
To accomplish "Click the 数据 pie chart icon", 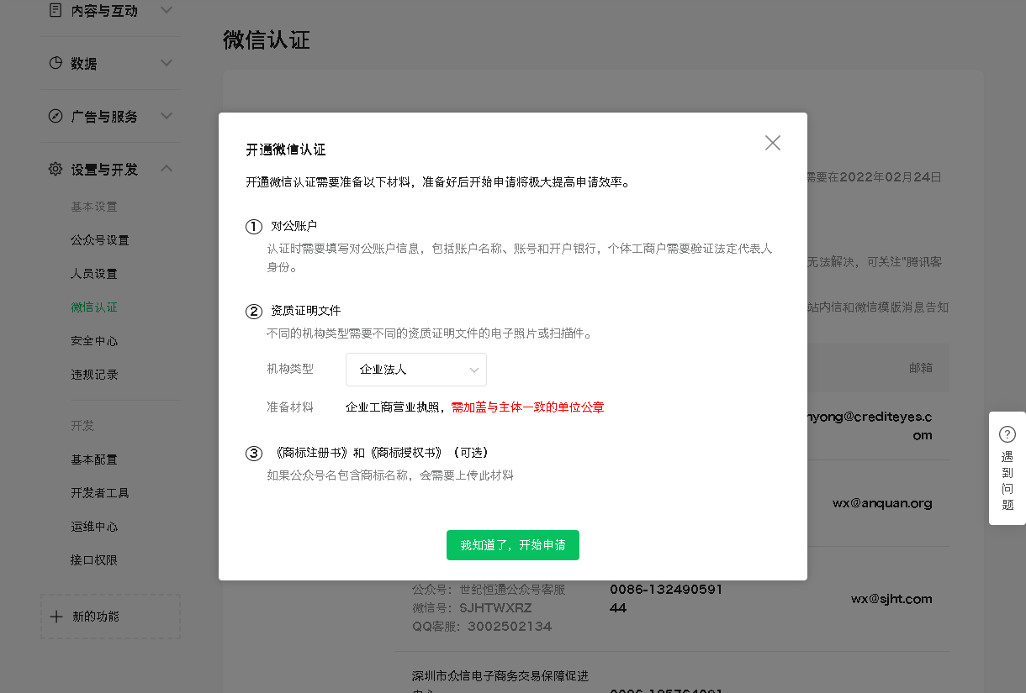I will [56, 64].
